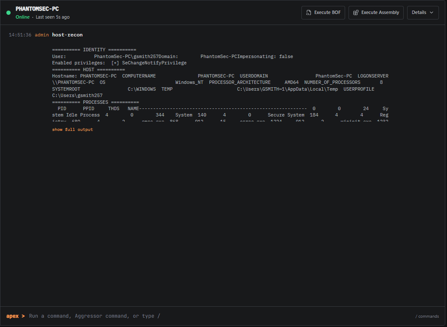
Task: Click the Last seen 5s ago text
Action: 53,17
